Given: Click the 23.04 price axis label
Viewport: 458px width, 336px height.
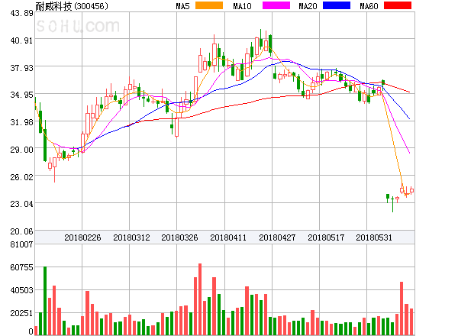Looking at the screenshot, I should pyautogui.click(x=21, y=204).
